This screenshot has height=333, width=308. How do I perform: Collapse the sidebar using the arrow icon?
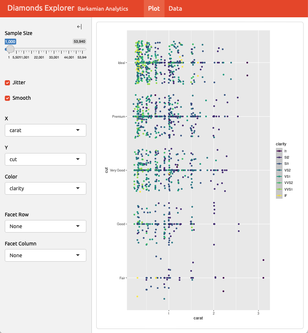click(79, 26)
